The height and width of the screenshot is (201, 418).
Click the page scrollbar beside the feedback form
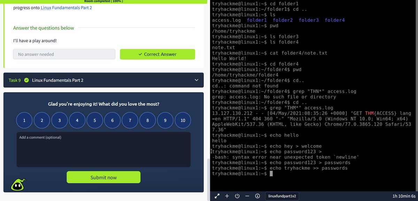(x=208, y=179)
